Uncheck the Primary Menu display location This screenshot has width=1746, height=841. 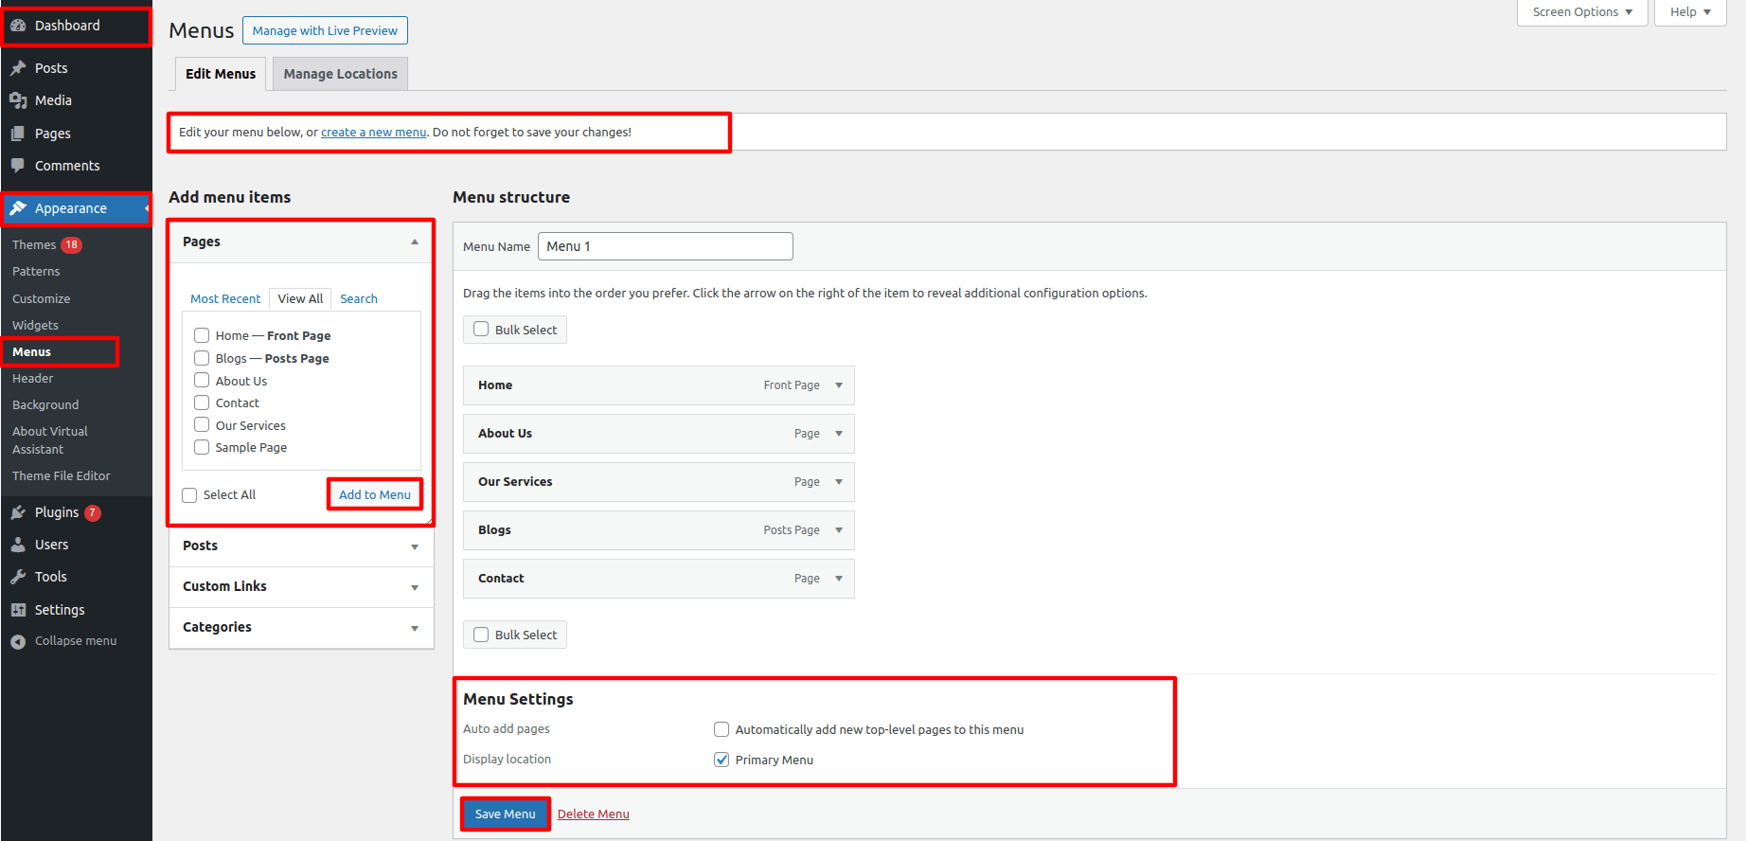722,760
